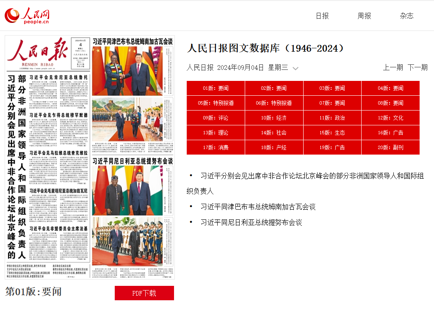Click the newspaper front page thumbnail

90,157
